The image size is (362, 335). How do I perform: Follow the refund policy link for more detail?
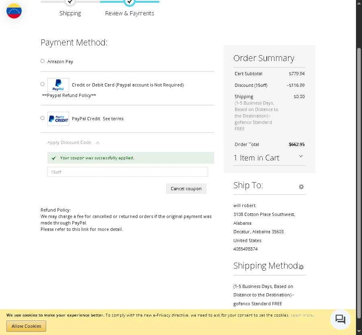82,229
